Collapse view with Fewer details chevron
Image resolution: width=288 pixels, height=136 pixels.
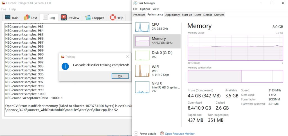pos(136,133)
